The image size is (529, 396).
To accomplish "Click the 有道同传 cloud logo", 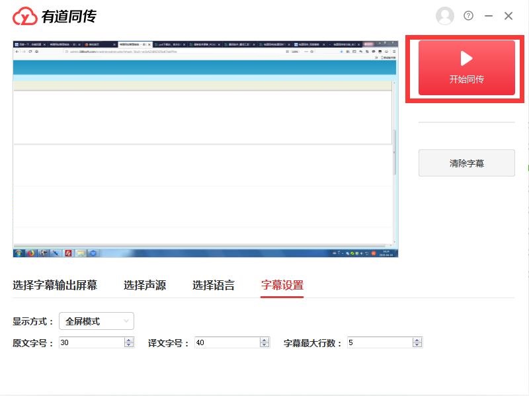I will (25, 17).
